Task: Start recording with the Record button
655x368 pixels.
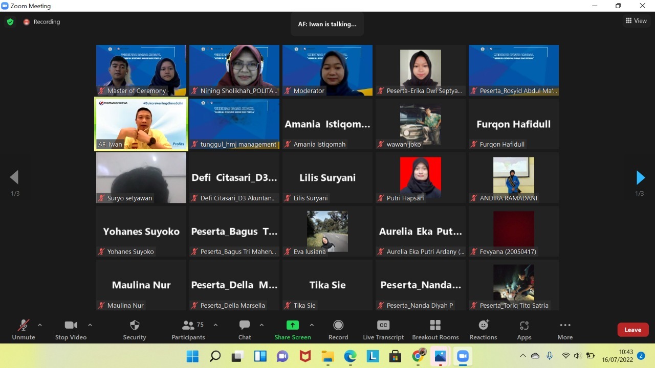Action: 338,330
